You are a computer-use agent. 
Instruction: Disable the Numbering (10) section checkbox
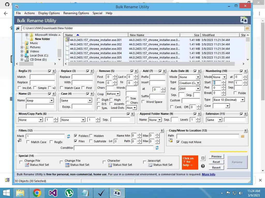(x=241, y=71)
